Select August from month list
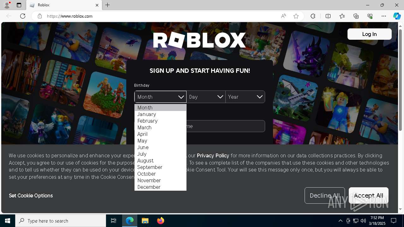404x227 pixels. click(x=160, y=160)
